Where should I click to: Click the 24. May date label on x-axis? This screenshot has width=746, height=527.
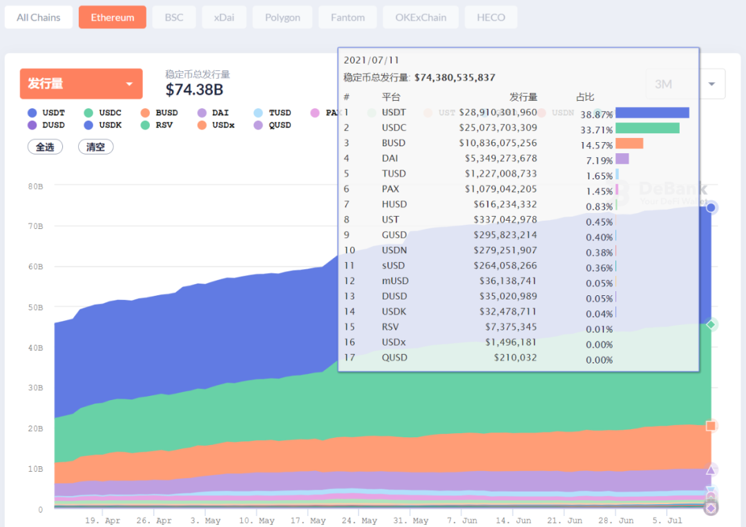click(x=359, y=520)
